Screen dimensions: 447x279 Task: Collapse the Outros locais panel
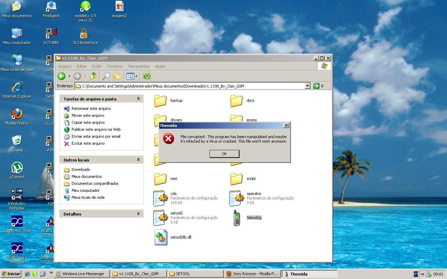138,160
